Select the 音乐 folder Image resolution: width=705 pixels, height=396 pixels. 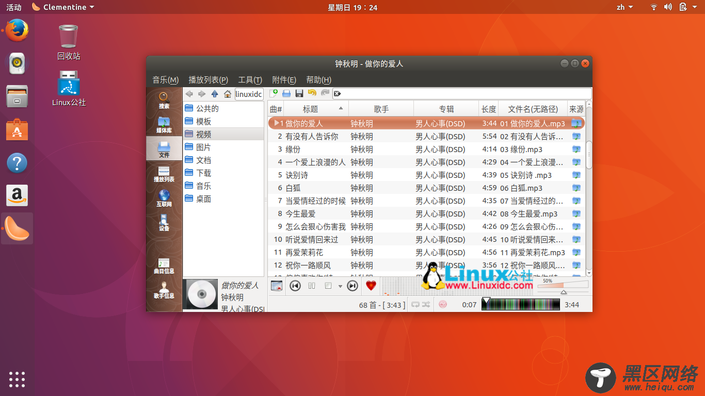click(x=224, y=186)
